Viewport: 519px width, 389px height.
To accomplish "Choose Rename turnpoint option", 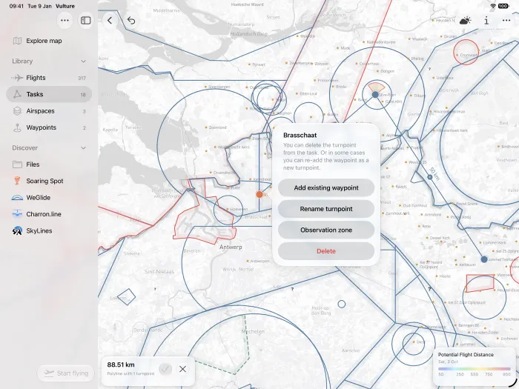I will (326, 209).
